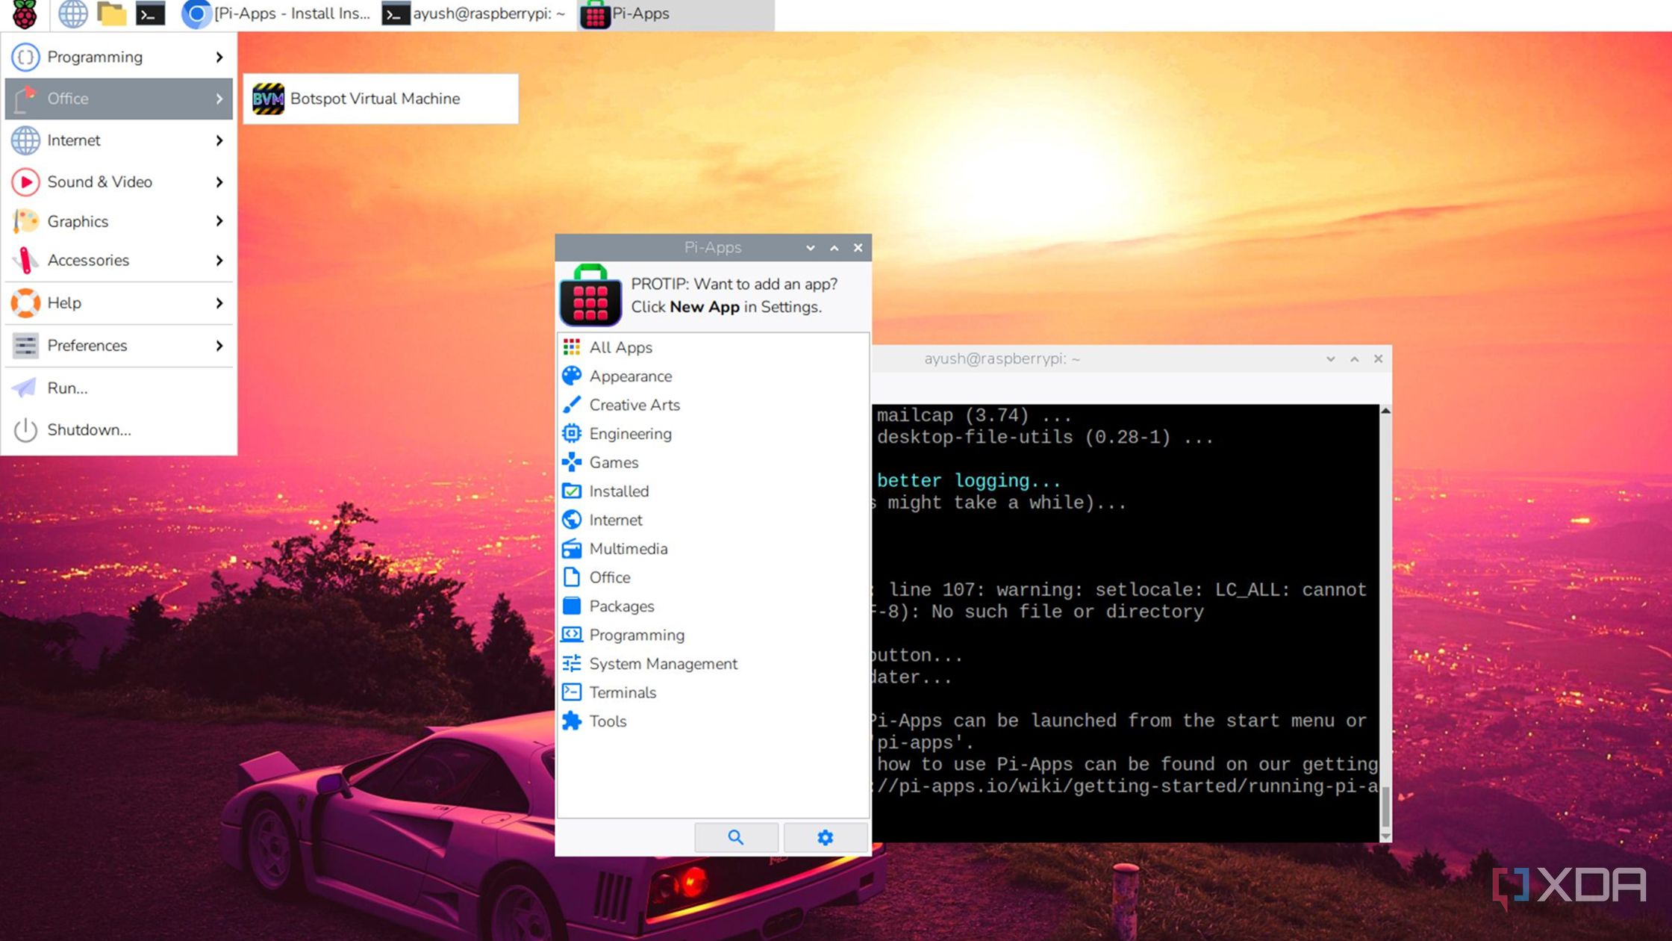The width and height of the screenshot is (1672, 941).
Task: Click the Accessories knife icon
Action: 25,260
